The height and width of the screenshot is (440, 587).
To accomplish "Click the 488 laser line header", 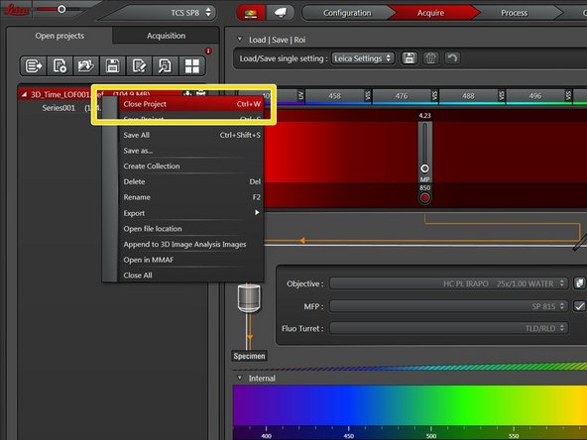I will coord(468,96).
